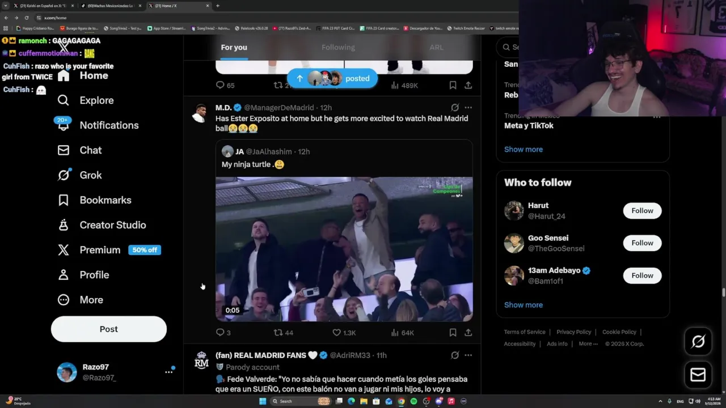The image size is (726, 408).
Task: Open Profile from the sidebar
Action: [x=83, y=275]
